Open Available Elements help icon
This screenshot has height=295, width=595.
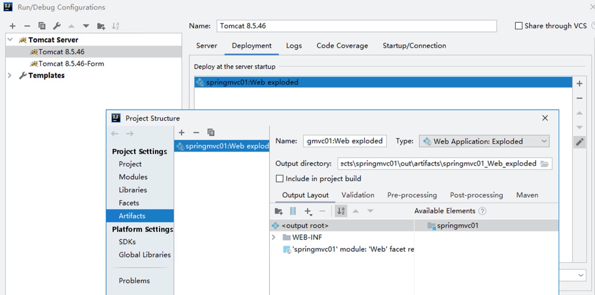[x=482, y=211]
